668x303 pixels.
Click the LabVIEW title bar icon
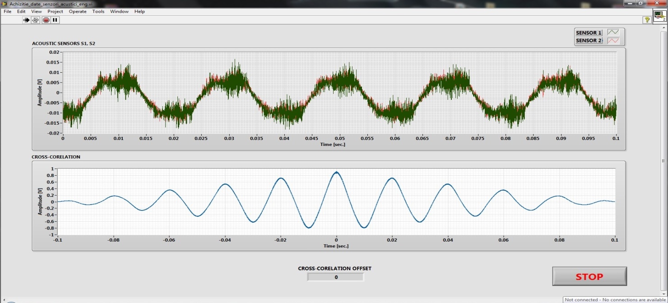pos(5,3)
